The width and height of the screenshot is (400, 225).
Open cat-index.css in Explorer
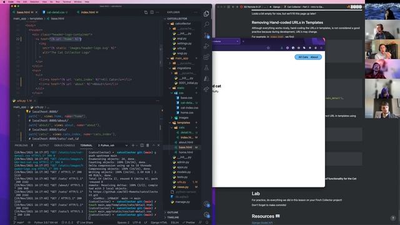point(189,107)
